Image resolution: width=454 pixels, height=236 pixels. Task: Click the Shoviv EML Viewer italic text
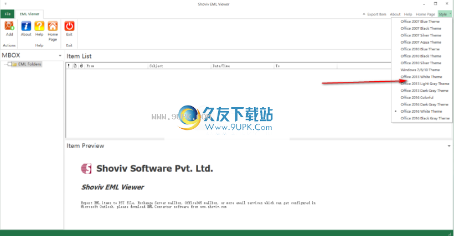112,187
